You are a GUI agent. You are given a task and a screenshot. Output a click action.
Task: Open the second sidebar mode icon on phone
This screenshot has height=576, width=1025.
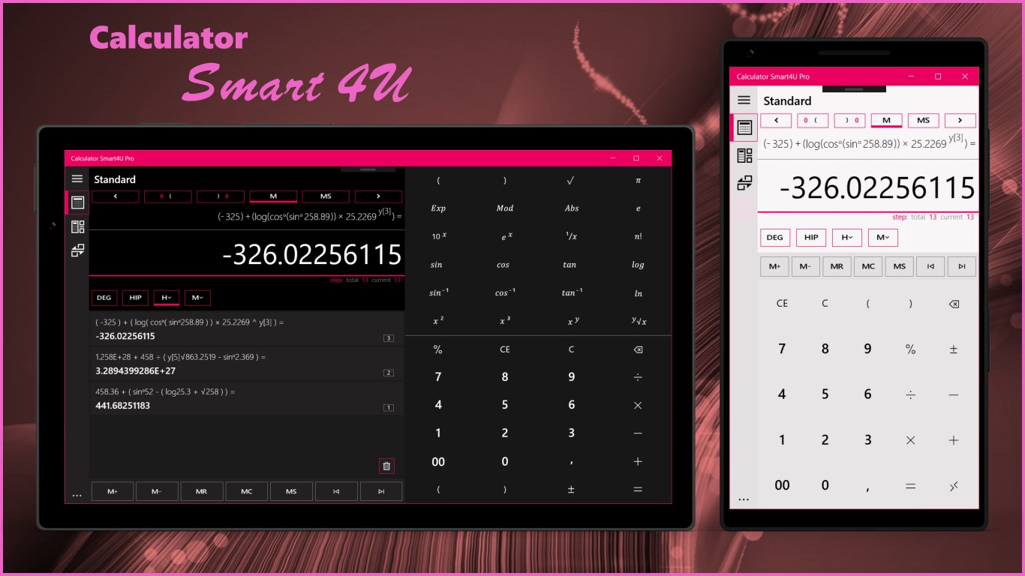click(x=744, y=155)
